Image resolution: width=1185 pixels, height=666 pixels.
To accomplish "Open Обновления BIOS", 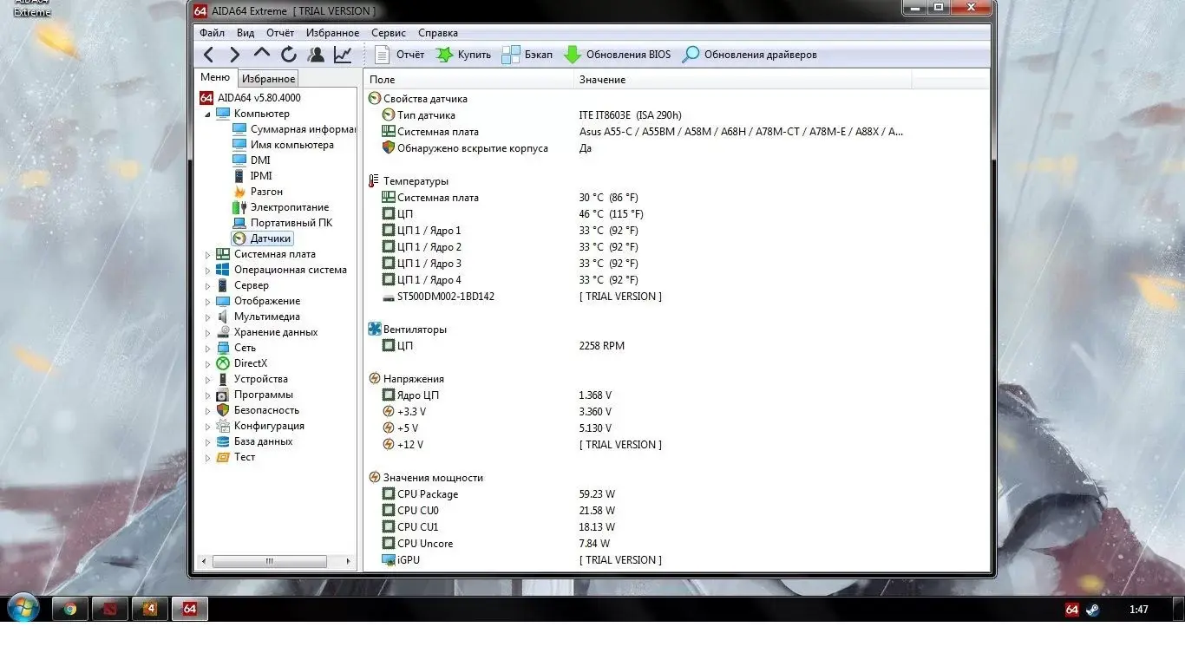I will tap(617, 55).
